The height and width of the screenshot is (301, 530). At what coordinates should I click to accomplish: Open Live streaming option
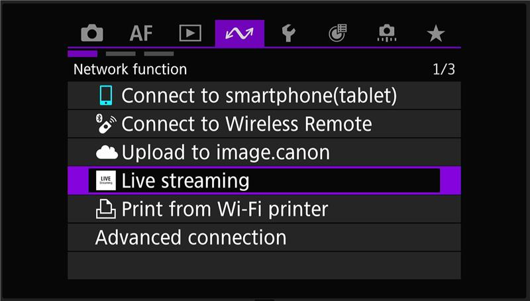264,180
